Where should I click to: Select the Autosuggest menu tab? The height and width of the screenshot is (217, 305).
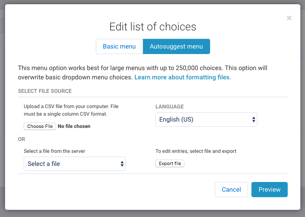(176, 46)
